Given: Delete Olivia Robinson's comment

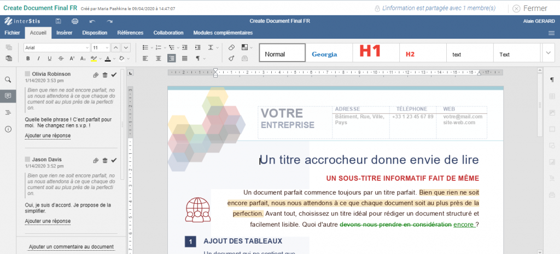Looking at the screenshot, I should [x=104, y=75].
